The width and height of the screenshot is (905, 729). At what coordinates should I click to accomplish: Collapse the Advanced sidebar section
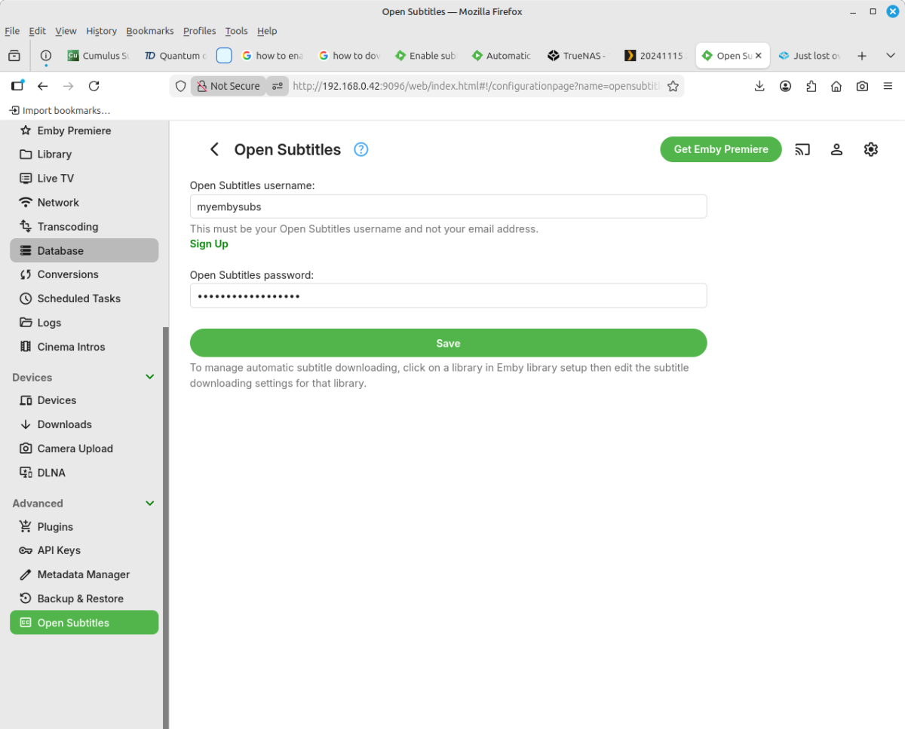[149, 503]
